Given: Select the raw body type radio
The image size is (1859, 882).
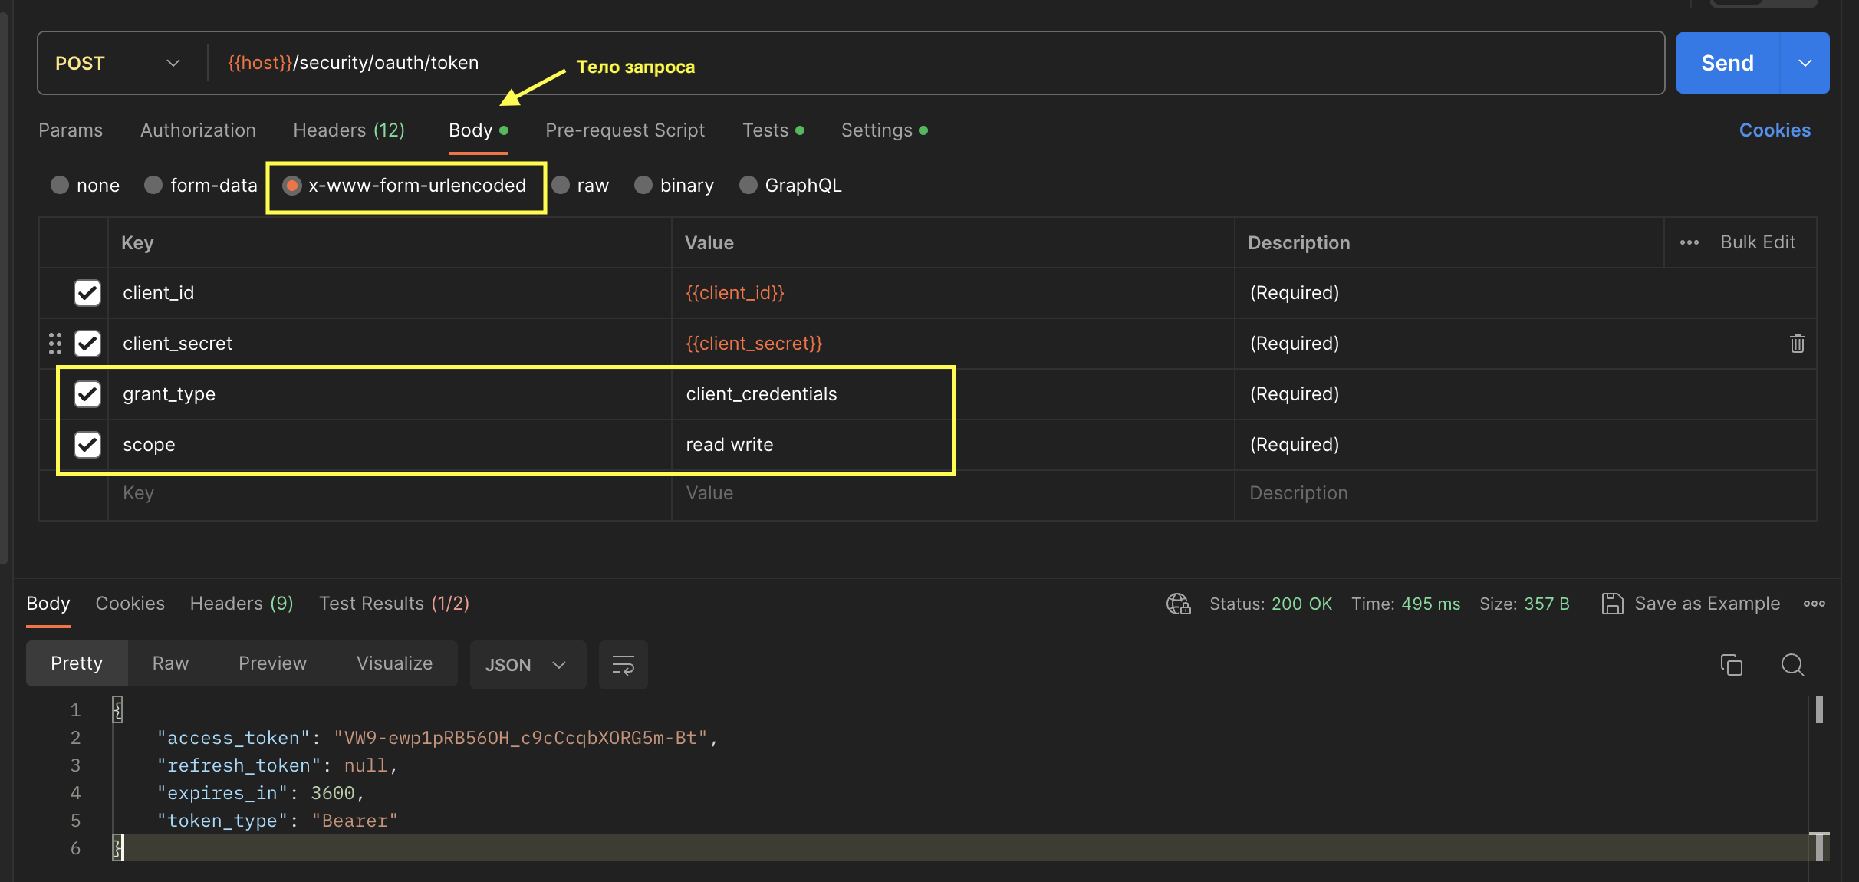Looking at the screenshot, I should point(561,186).
